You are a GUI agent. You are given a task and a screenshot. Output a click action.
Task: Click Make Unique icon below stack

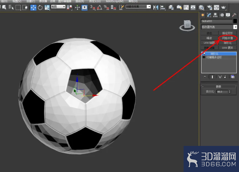[x=220, y=77]
